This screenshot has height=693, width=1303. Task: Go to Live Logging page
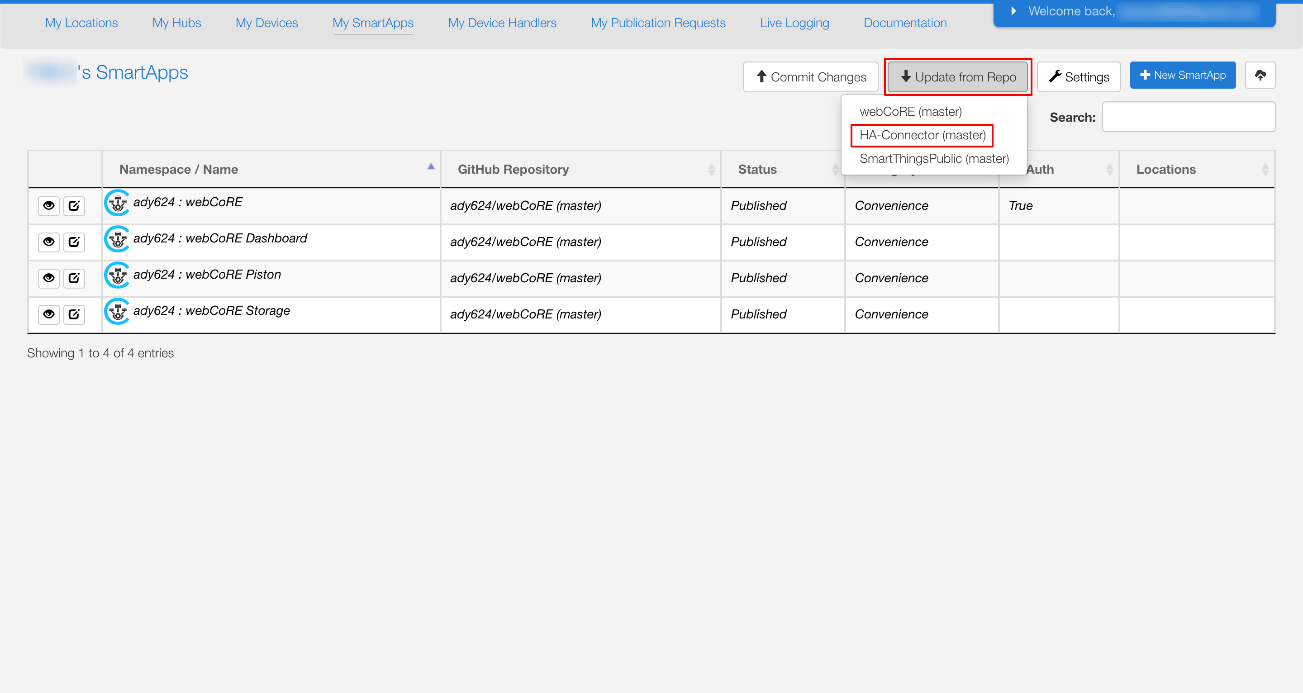pyautogui.click(x=794, y=23)
